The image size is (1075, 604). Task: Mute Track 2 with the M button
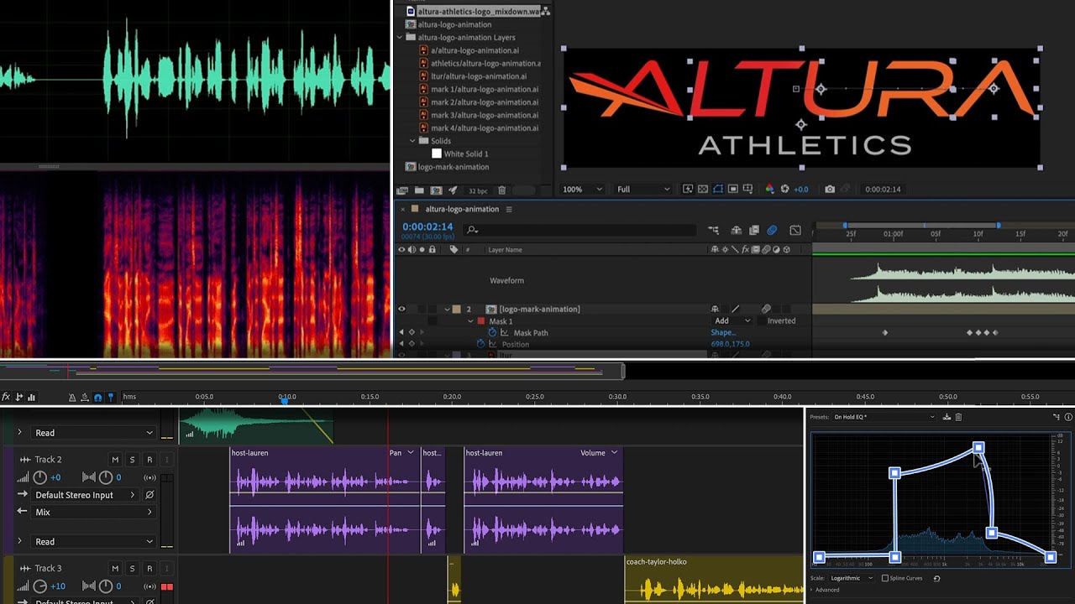115,460
